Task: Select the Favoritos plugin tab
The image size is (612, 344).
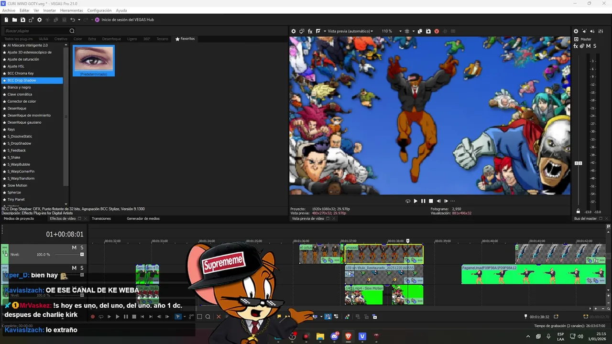Action: (185, 39)
